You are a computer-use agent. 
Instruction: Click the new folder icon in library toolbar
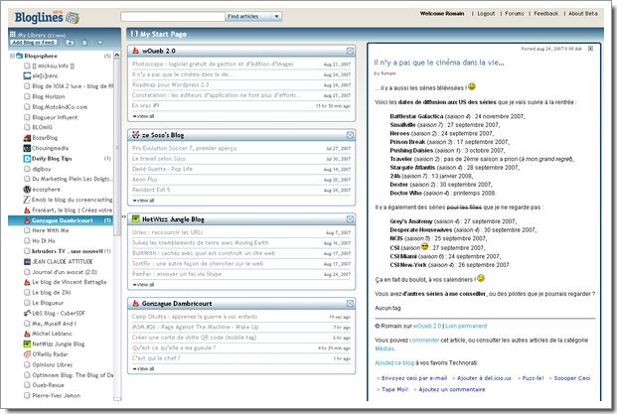tap(70, 43)
